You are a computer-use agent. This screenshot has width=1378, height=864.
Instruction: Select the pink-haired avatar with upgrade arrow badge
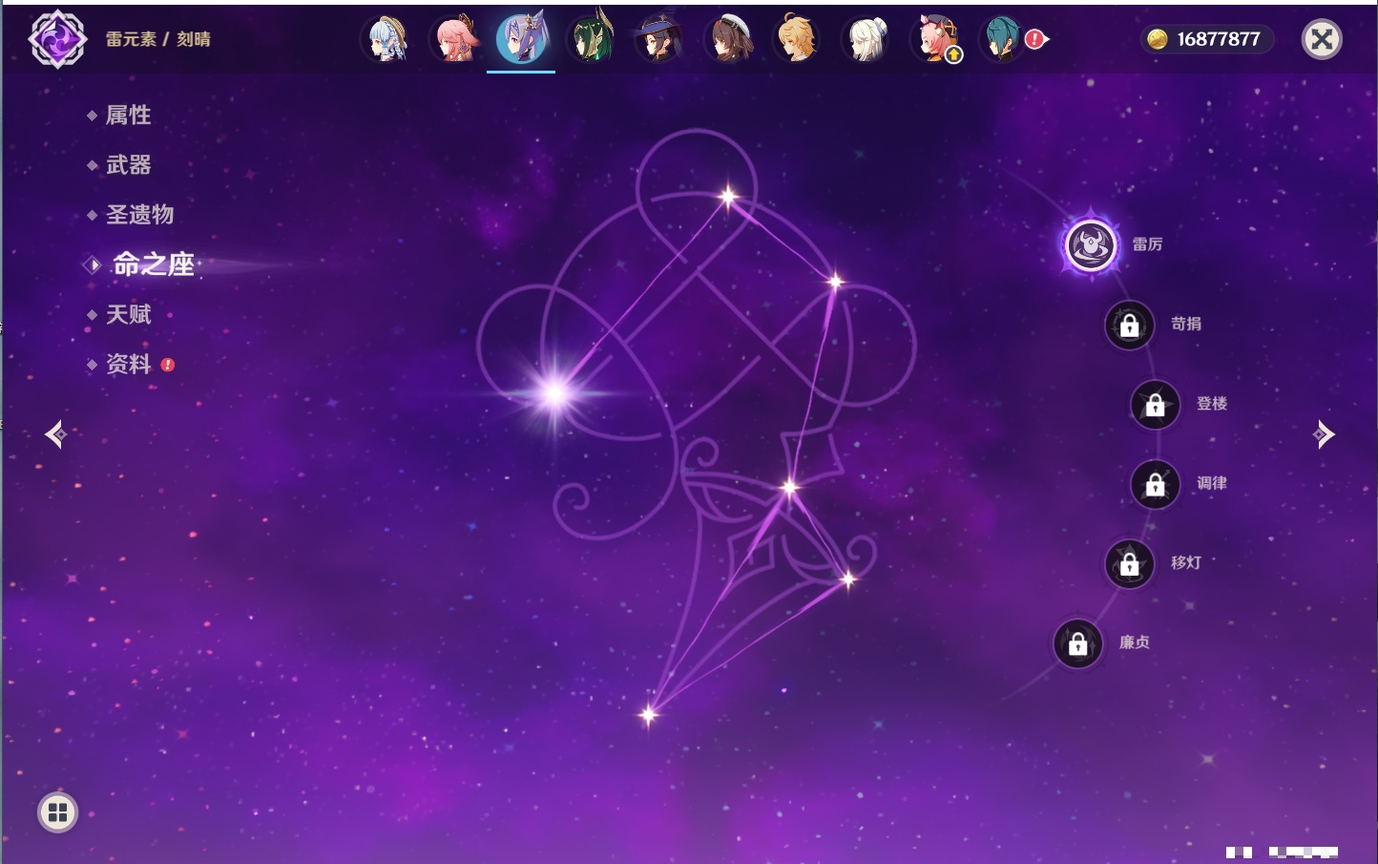(x=935, y=39)
